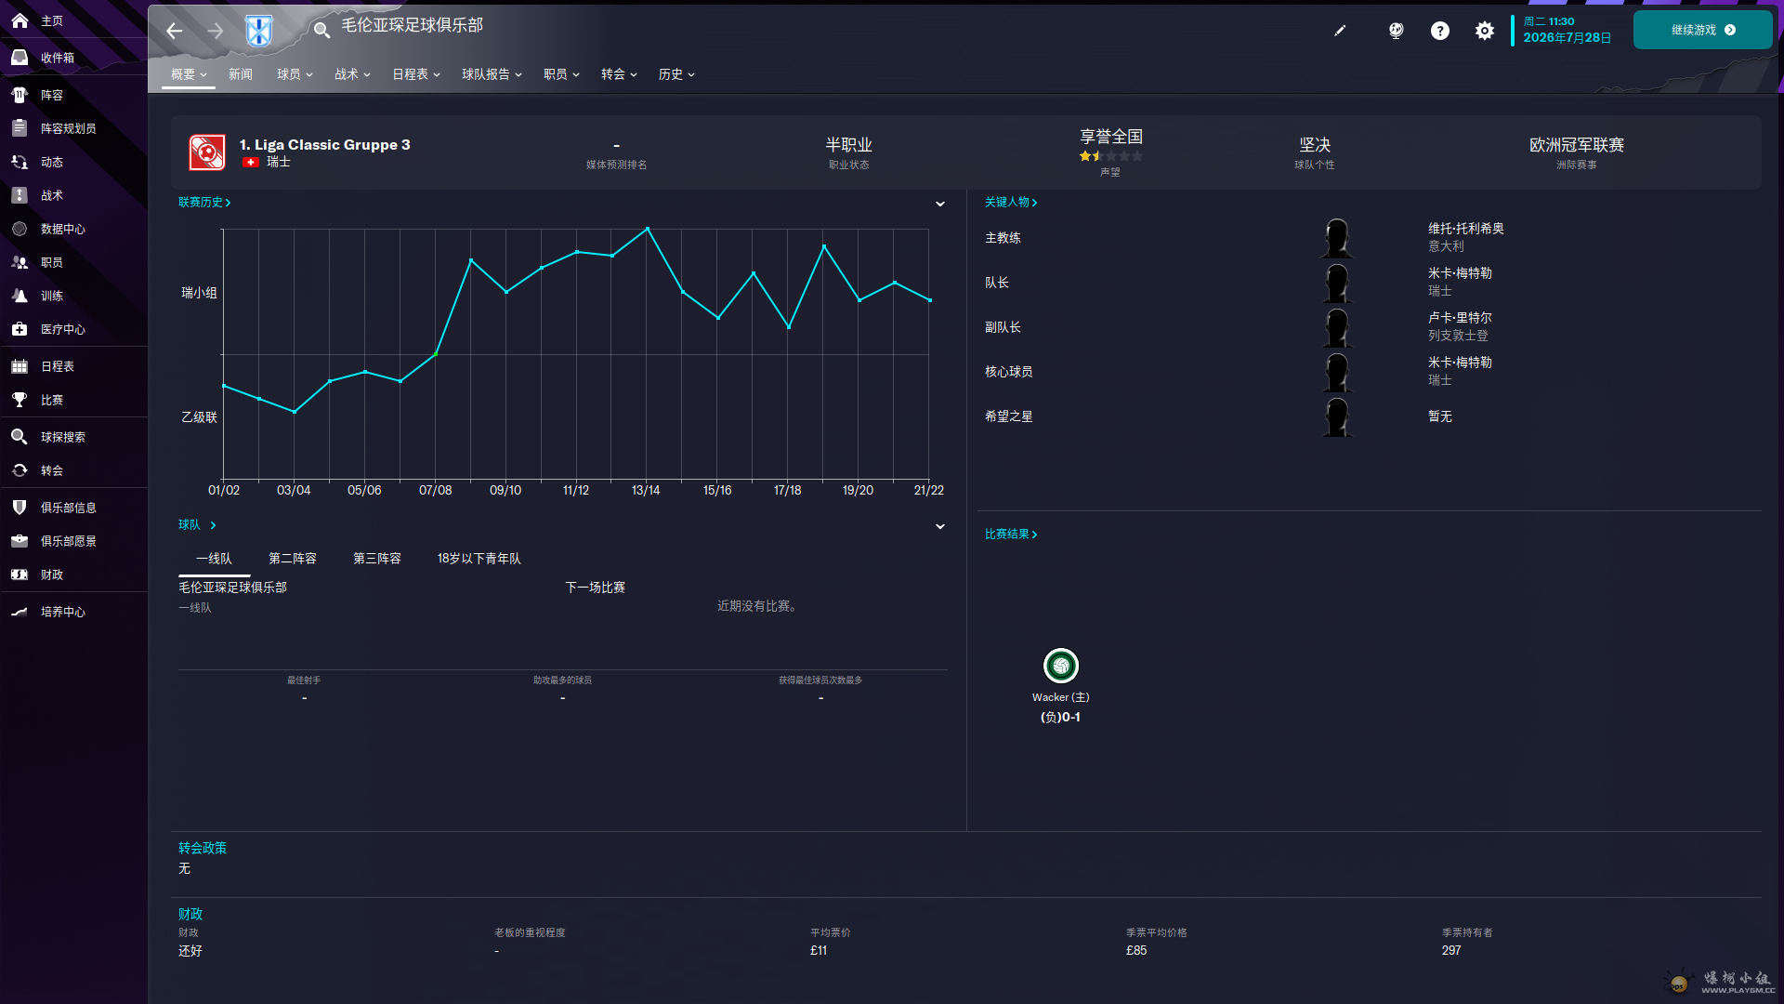The width and height of the screenshot is (1784, 1004).
Task: Open the 新闻 news tab
Action: tap(241, 74)
